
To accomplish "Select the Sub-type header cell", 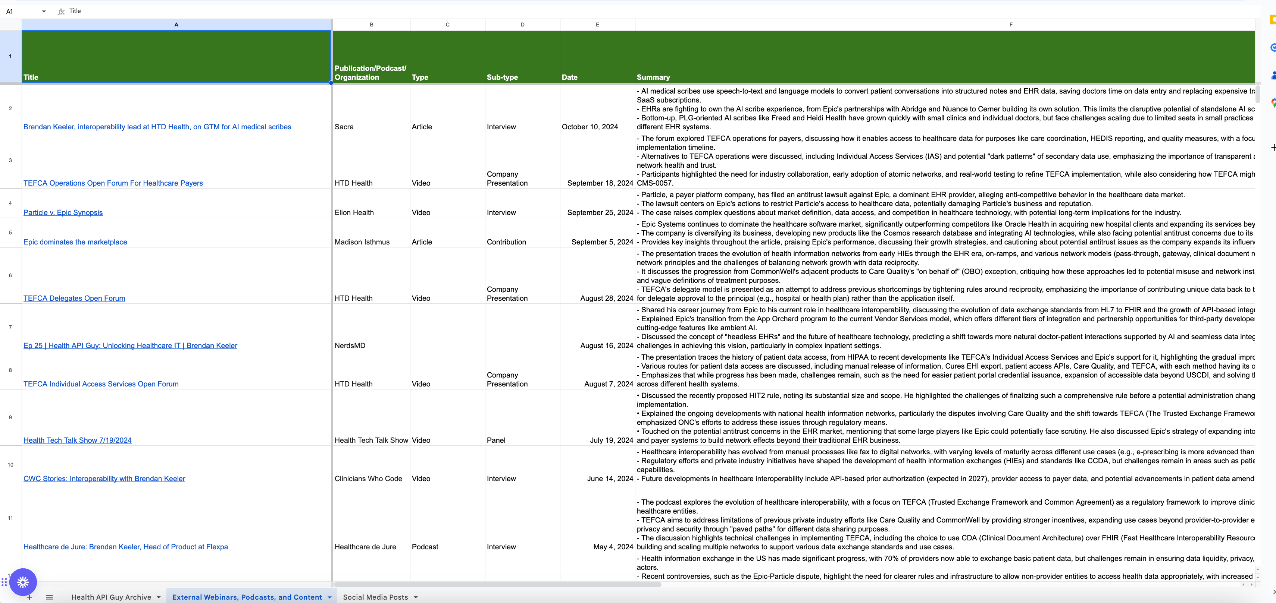I will tap(523, 57).
